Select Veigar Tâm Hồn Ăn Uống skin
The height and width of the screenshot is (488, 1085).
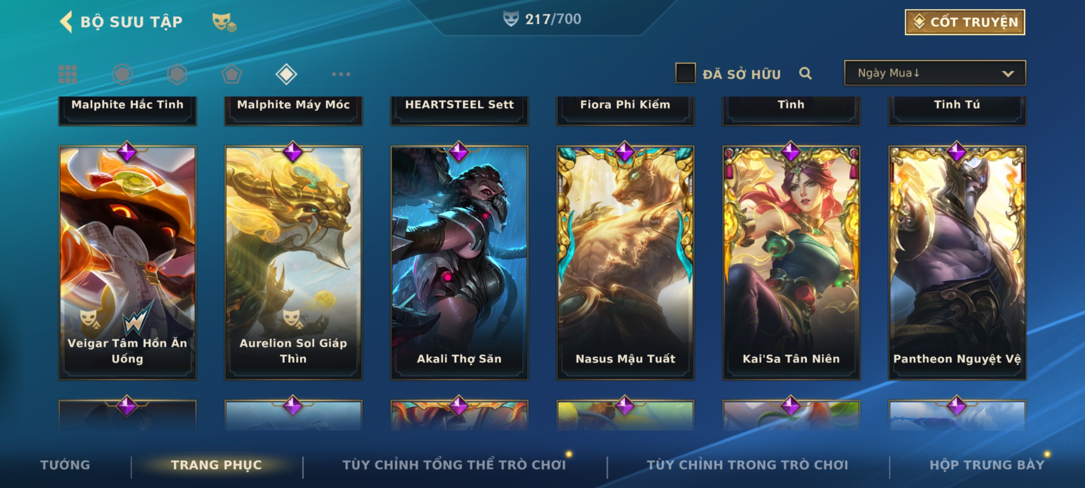point(127,262)
